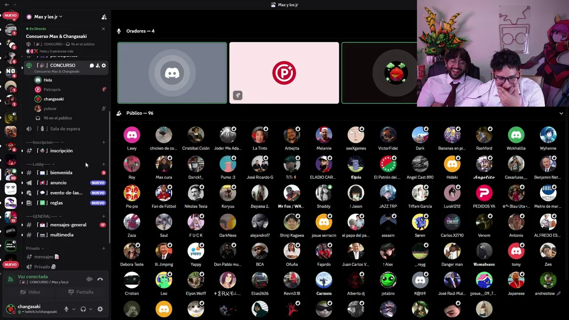Open chat for the CONCURSO stage channel
The height and width of the screenshot is (320, 569).
click(92, 65)
